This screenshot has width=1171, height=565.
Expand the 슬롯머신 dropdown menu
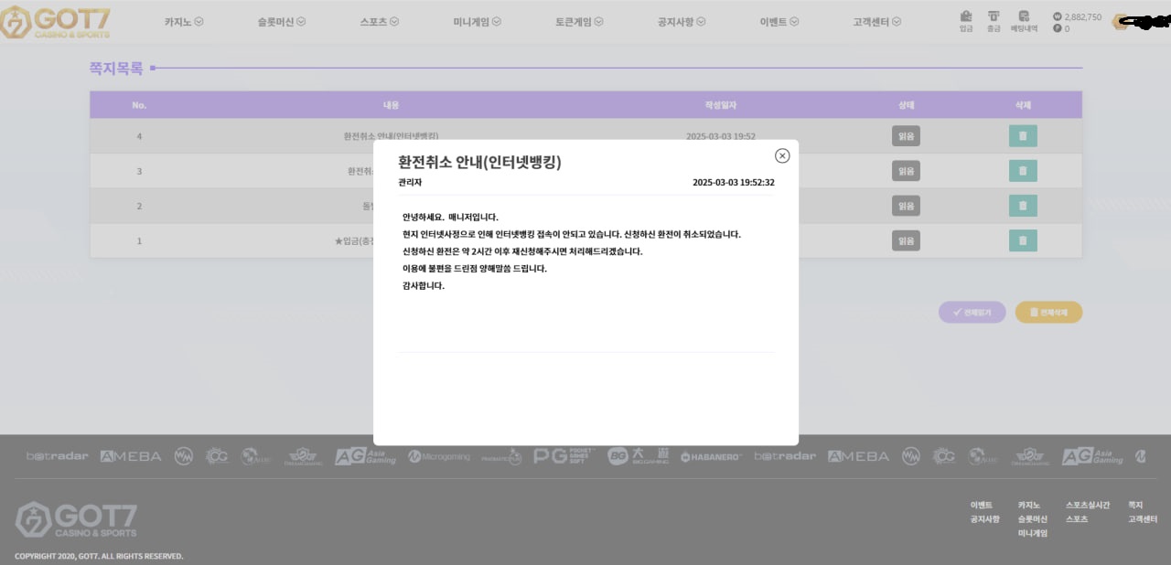(x=282, y=21)
